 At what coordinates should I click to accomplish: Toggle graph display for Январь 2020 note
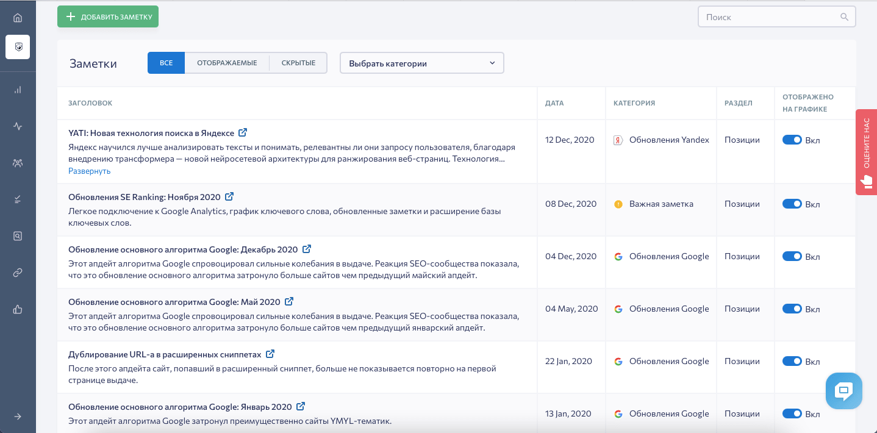[792, 413]
